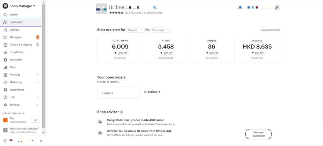Click the orange Etsy channel icon

pyautogui.click(x=5, y=120)
